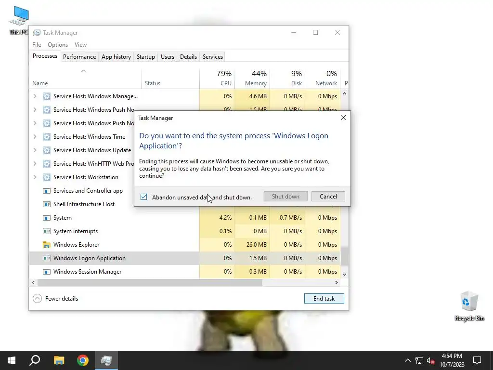Image resolution: width=493 pixels, height=370 pixels.
Task: Open taskbar Search
Action: pyautogui.click(x=35, y=360)
